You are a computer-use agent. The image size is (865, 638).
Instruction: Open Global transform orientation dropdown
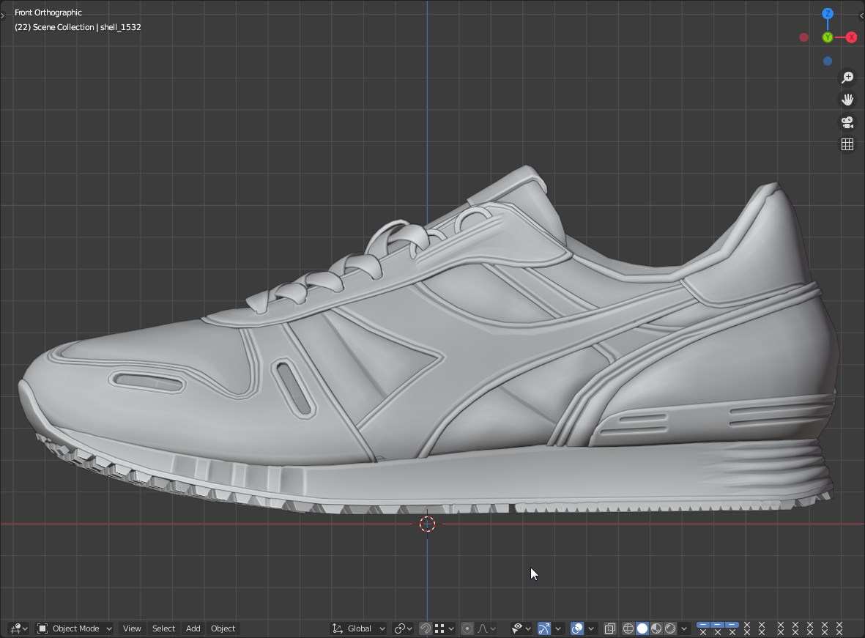[x=359, y=628]
